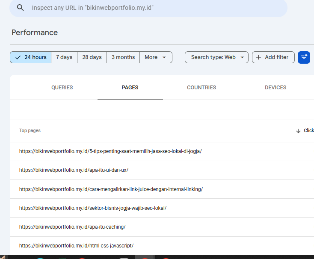Select the 7 days date range
314x259 pixels.
pyautogui.click(x=64, y=57)
